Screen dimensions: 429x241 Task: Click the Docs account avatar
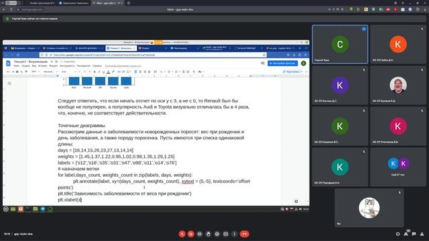pyautogui.click(x=304, y=64)
